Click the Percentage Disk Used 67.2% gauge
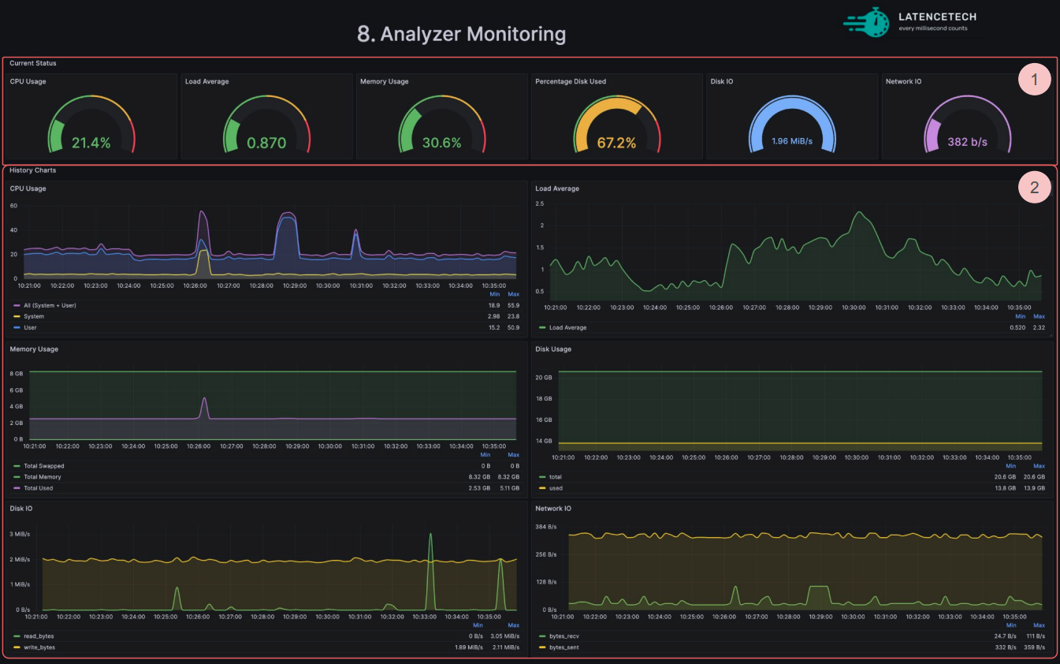The width and height of the screenshot is (1060, 664). pyautogui.click(x=616, y=123)
